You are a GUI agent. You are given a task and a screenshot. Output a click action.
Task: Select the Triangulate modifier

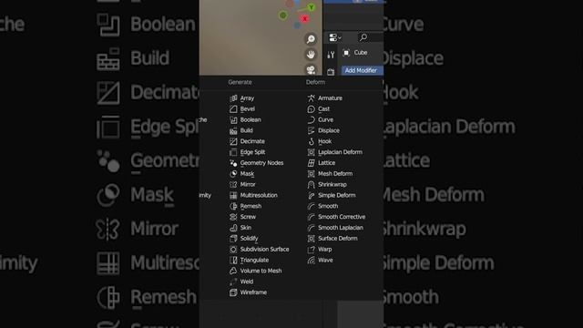click(x=254, y=260)
